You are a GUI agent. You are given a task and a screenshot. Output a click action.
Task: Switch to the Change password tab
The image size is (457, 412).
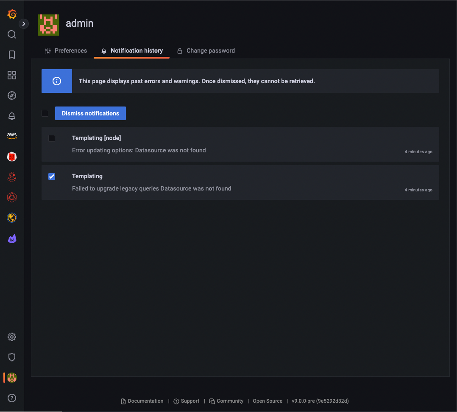click(206, 50)
